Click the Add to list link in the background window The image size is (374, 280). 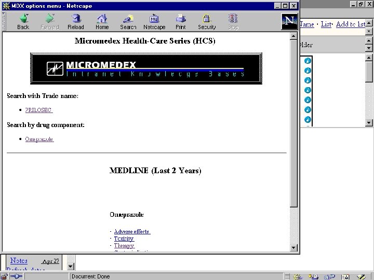[x=351, y=24]
